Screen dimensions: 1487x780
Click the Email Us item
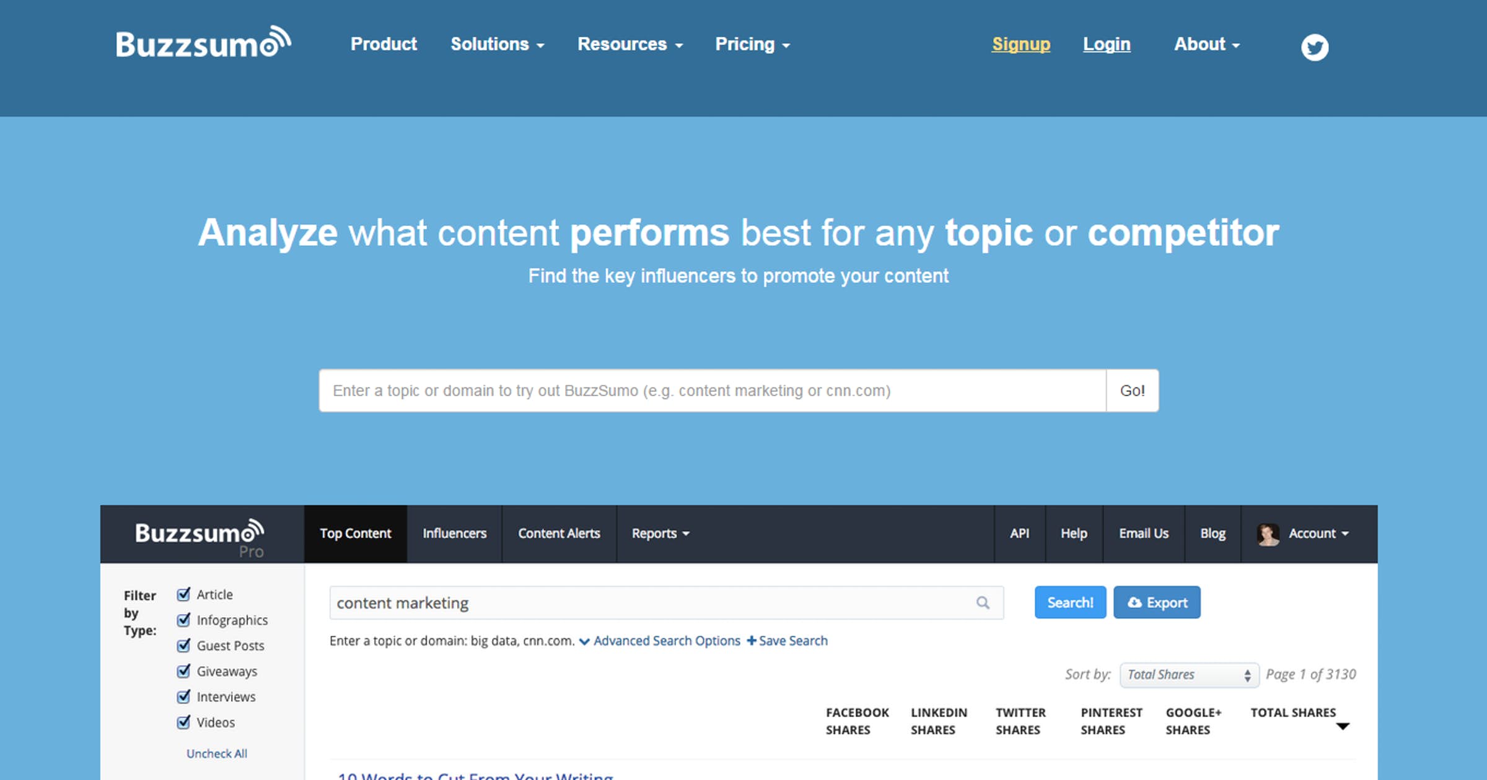[1144, 534]
